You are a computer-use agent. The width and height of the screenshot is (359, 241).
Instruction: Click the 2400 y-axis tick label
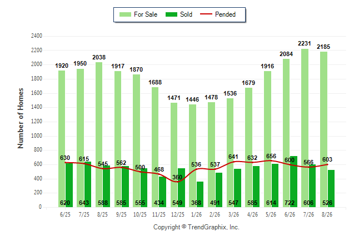tap(37, 36)
